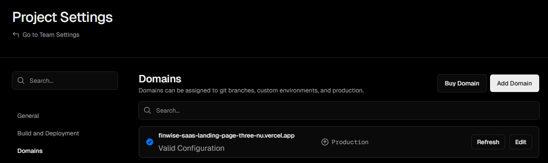Screen dimensions: 548x163
Task: Click the Domains section heading
Action: [160, 79]
